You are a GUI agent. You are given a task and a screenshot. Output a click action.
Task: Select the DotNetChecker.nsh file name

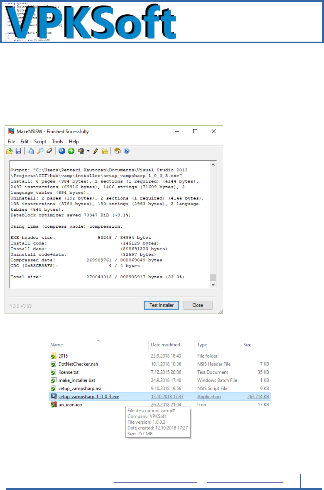tap(78, 364)
